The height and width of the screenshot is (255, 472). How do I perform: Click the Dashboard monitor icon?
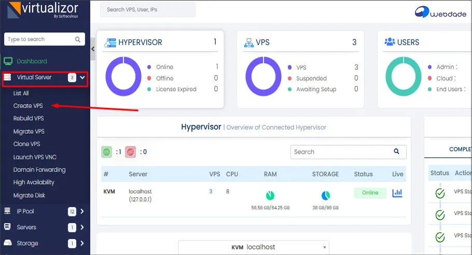(8, 61)
